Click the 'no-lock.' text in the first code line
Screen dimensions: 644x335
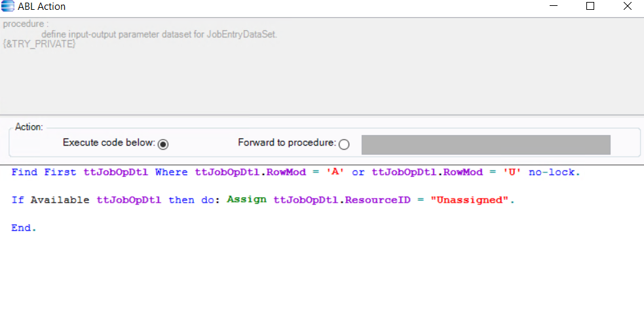(x=554, y=172)
